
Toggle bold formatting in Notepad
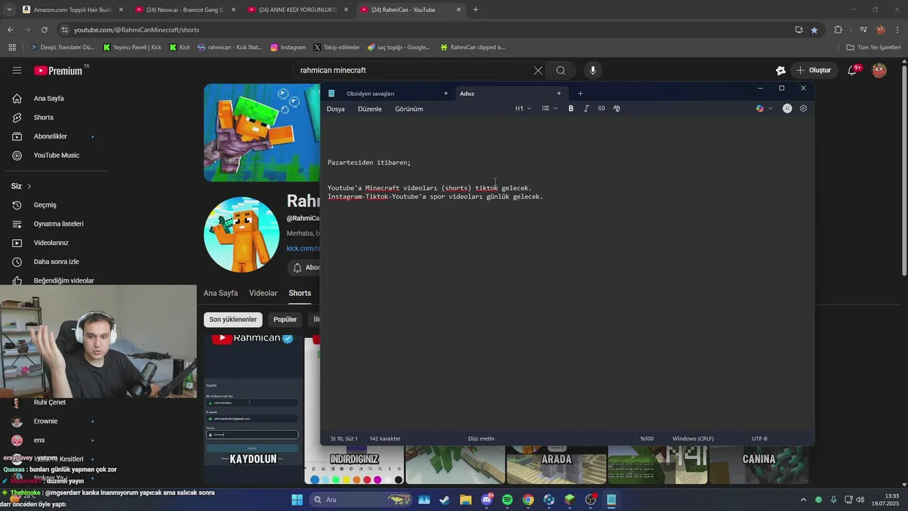click(x=571, y=109)
